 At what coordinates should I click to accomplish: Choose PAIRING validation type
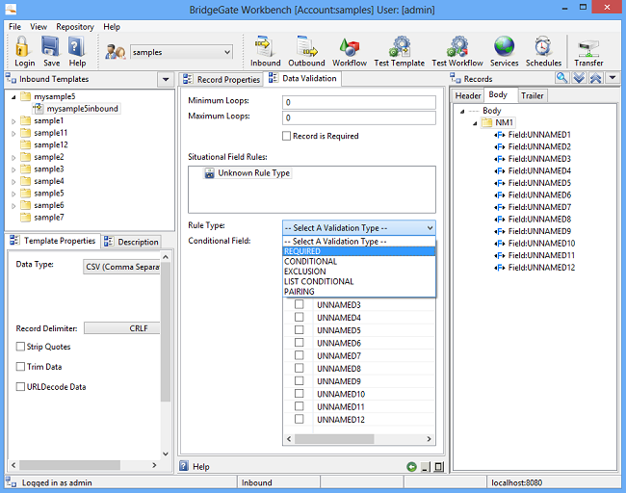[359, 292]
